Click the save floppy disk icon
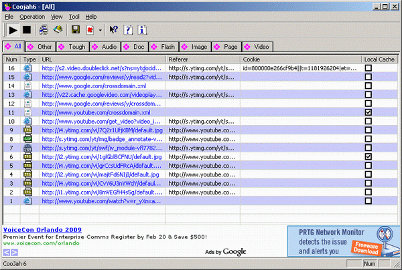402x270 pixels. click(76, 29)
